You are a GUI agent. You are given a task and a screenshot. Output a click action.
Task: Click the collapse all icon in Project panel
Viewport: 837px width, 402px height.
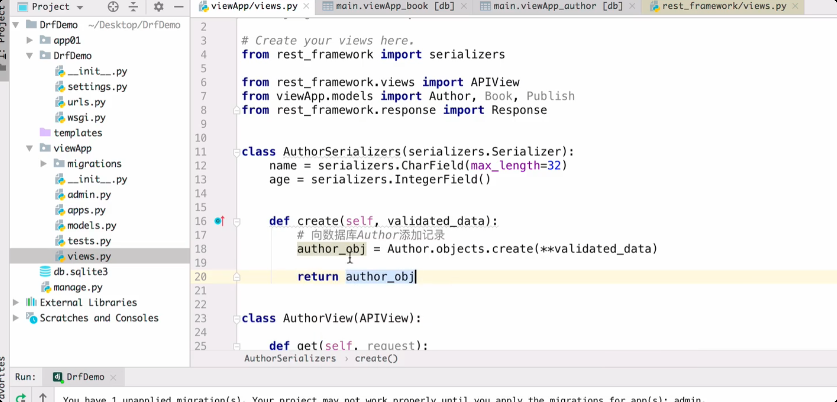[133, 7]
